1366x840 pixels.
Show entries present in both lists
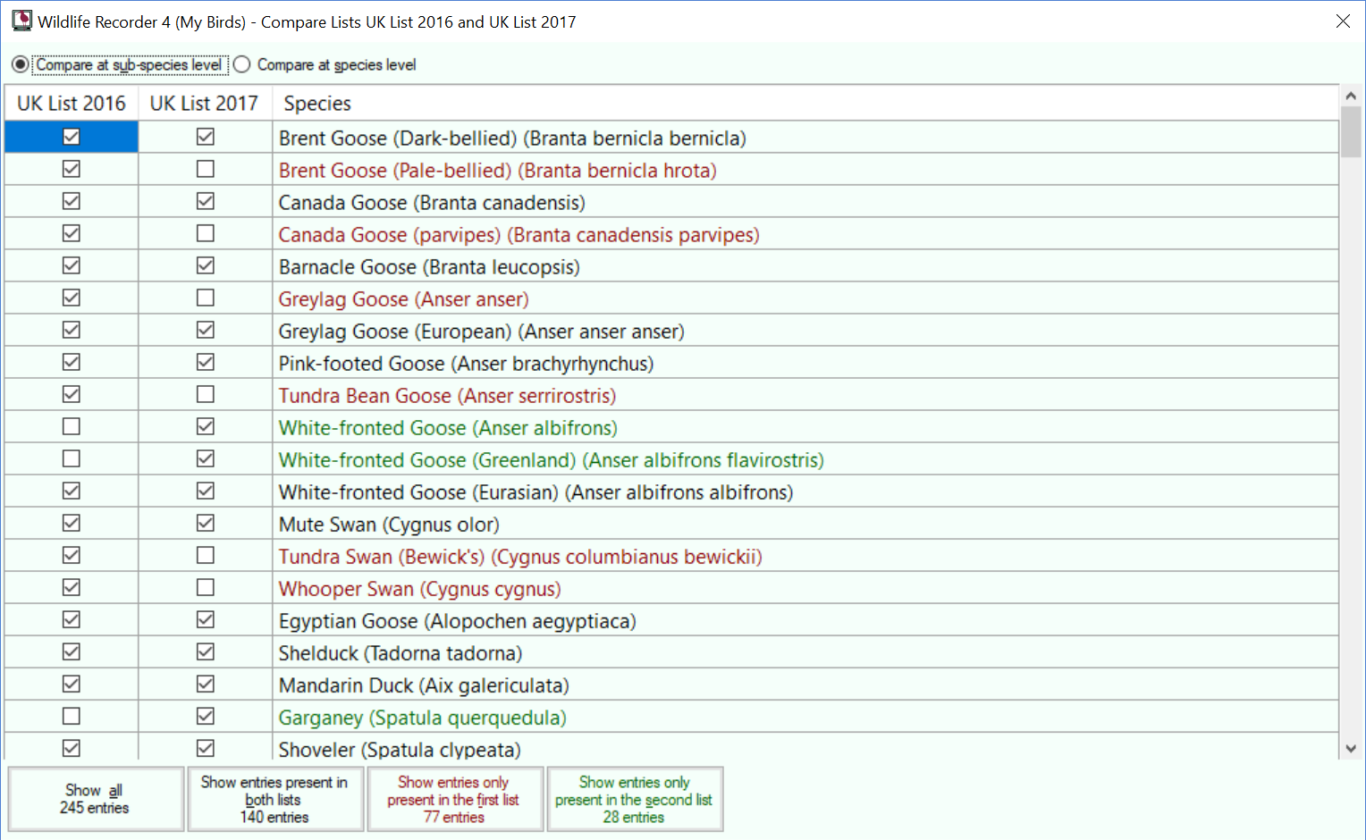[275, 799]
